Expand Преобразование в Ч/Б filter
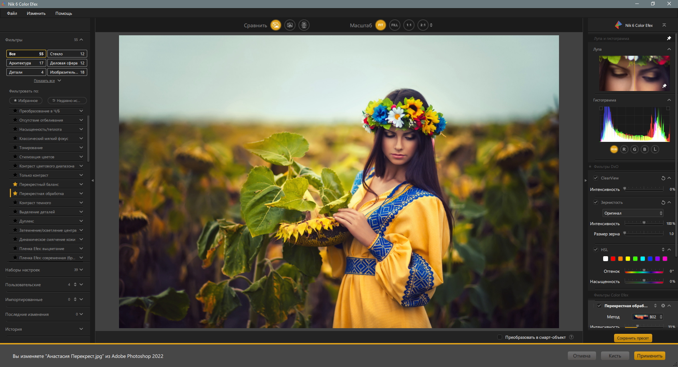The height and width of the screenshot is (367, 678). tap(81, 111)
